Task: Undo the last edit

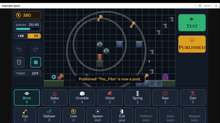Action: click(x=19, y=49)
